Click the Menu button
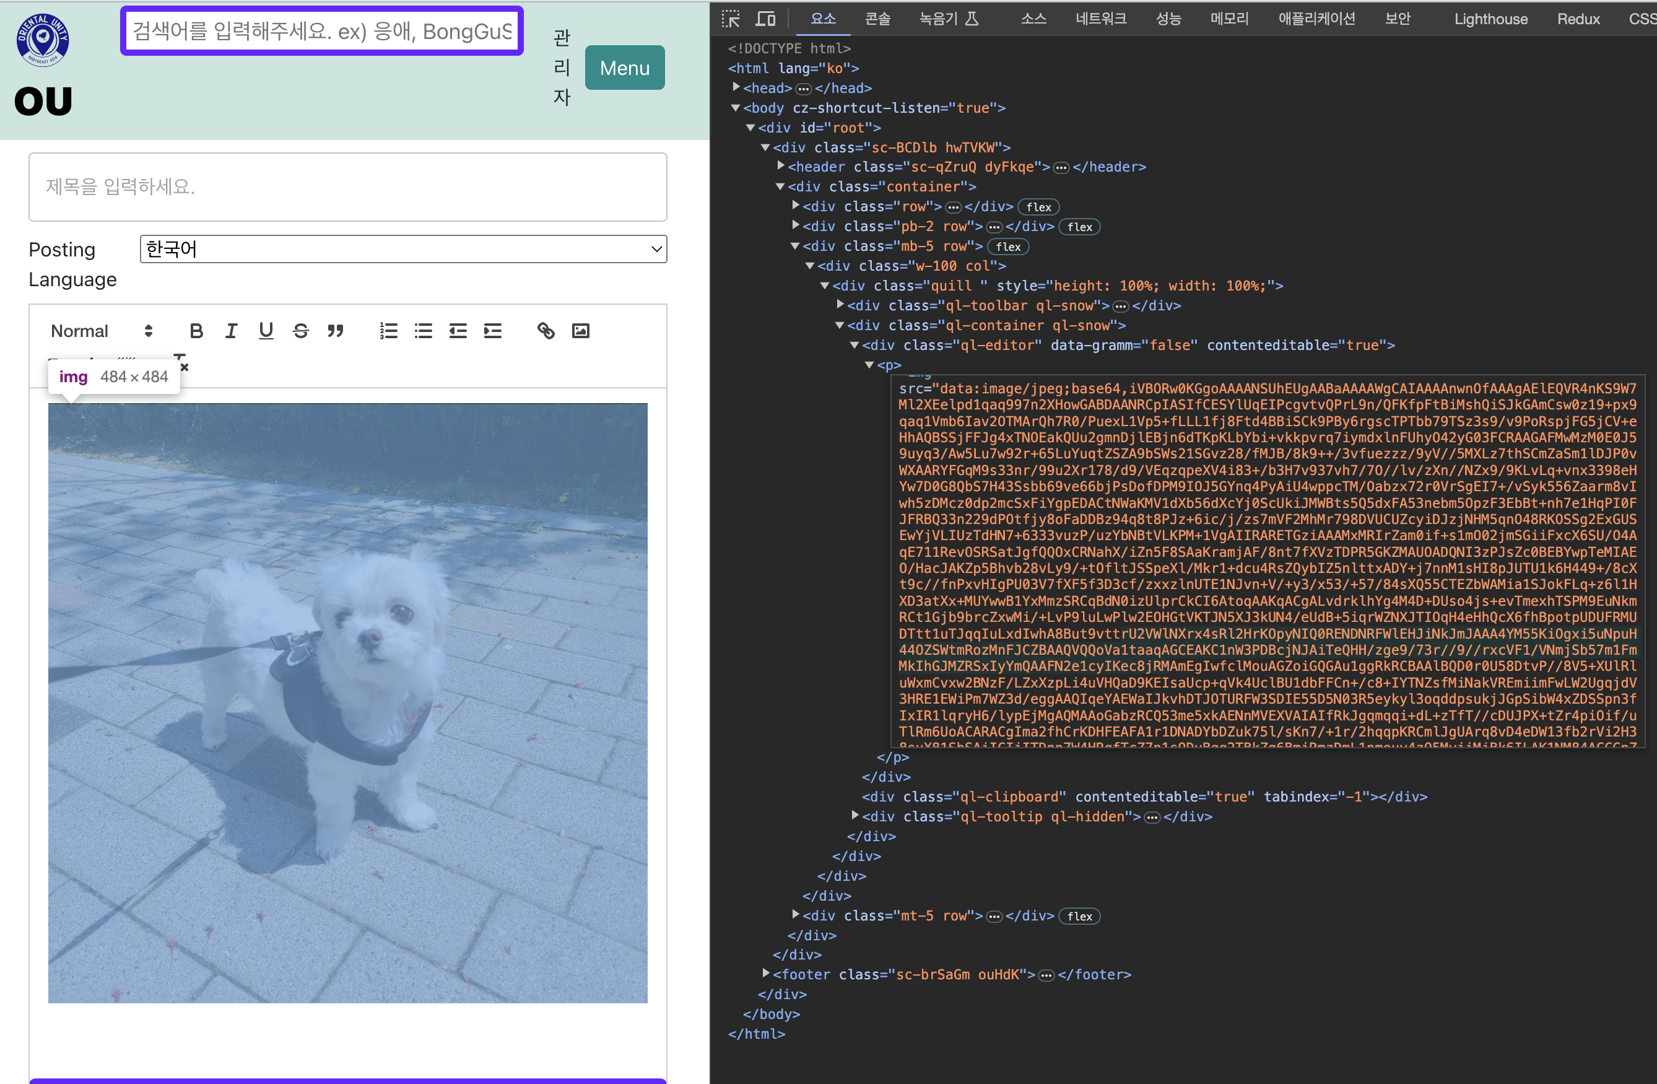Viewport: 1657px width, 1084px height. click(x=625, y=68)
